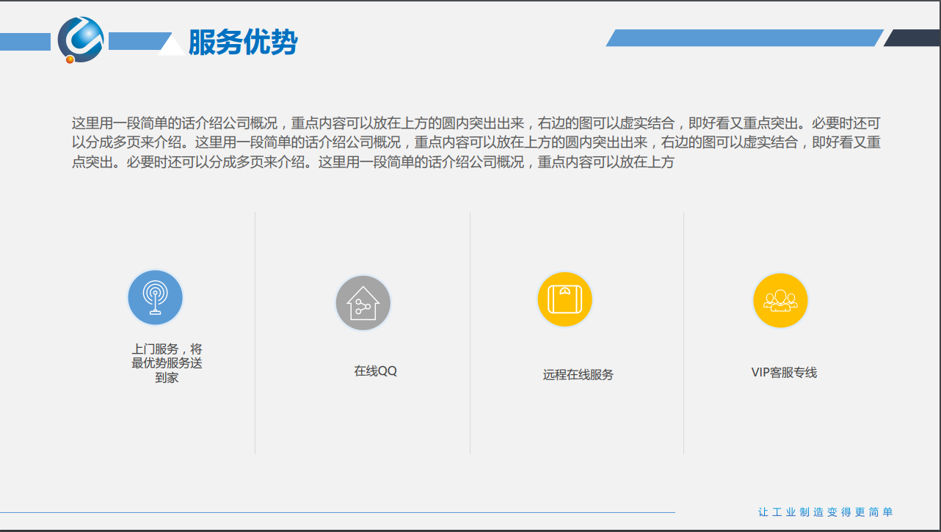Select the VIP客服专线 label

tap(784, 373)
